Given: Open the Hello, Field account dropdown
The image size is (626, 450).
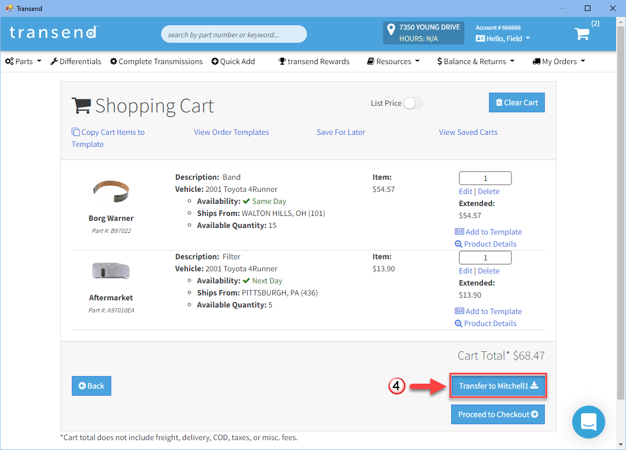Looking at the screenshot, I should click(x=503, y=38).
